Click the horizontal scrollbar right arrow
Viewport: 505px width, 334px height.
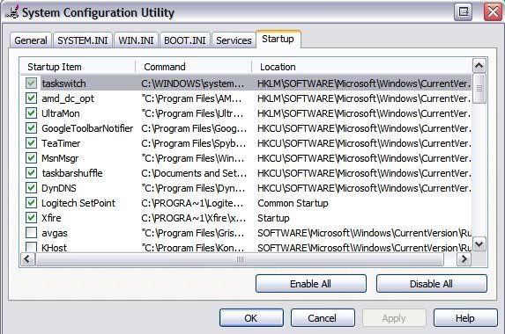[464, 258]
